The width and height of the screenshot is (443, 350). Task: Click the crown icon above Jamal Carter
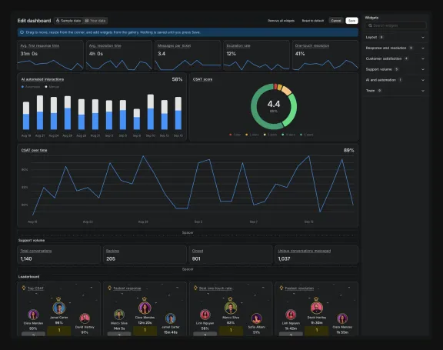point(58,299)
